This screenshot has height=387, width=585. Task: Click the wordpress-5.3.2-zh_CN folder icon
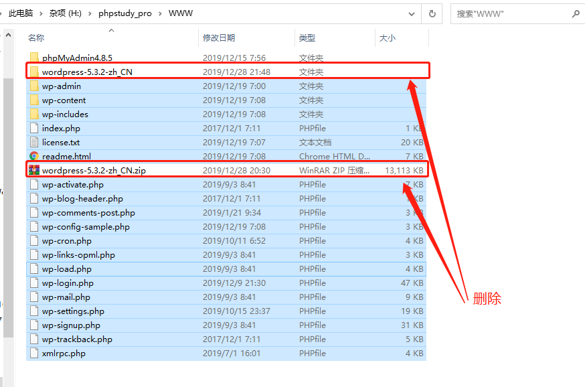click(34, 72)
